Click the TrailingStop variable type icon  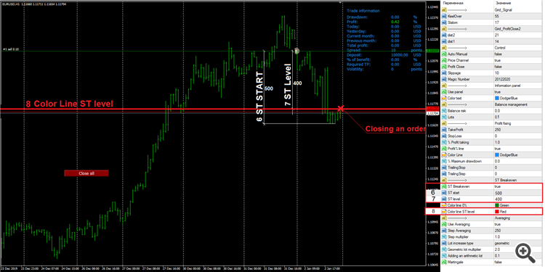pos(443,168)
